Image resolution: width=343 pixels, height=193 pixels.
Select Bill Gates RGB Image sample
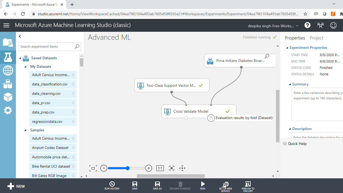coord(53,175)
